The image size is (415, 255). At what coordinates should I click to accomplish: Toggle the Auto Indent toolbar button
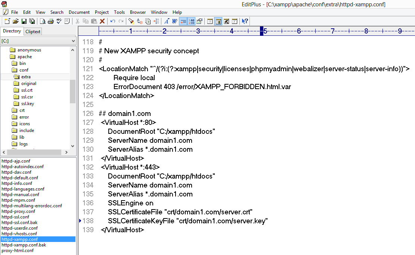[183, 21]
